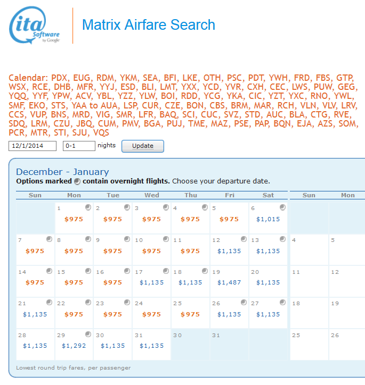Image resolution: width=365 pixels, height=385 pixels.
Task: Open the Matrix Airfare Search heading link
Action: click(149, 25)
